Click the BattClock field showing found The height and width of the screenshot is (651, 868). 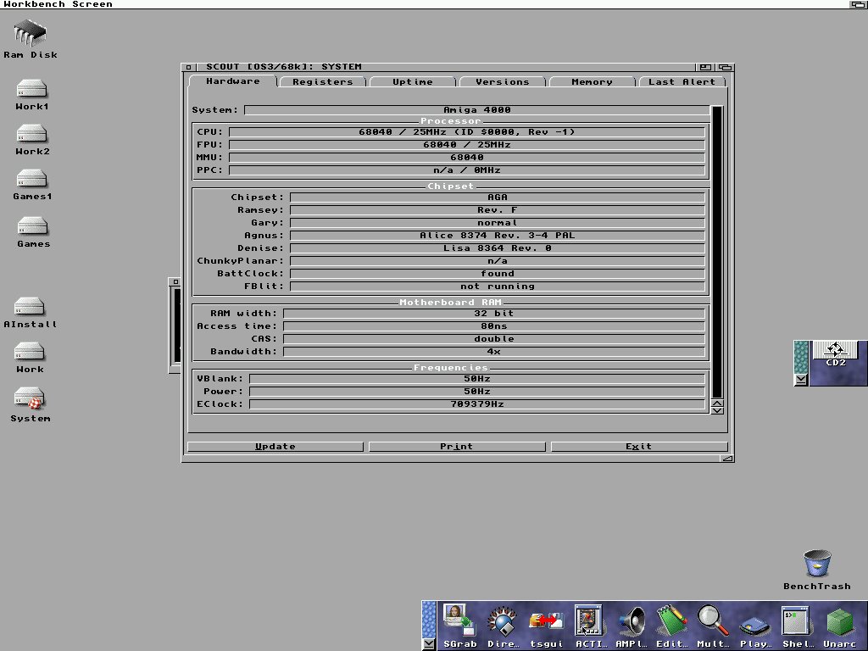coord(497,274)
